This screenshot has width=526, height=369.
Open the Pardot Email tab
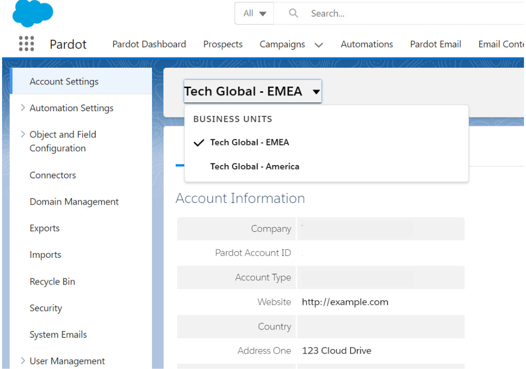click(x=436, y=44)
